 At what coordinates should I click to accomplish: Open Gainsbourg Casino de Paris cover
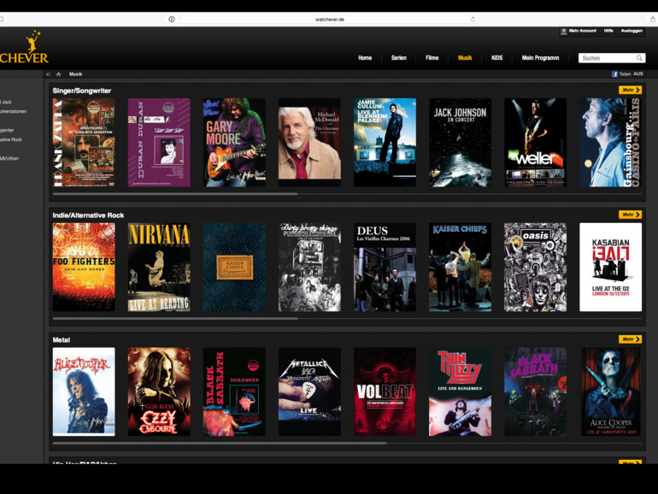(x=611, y=143)
